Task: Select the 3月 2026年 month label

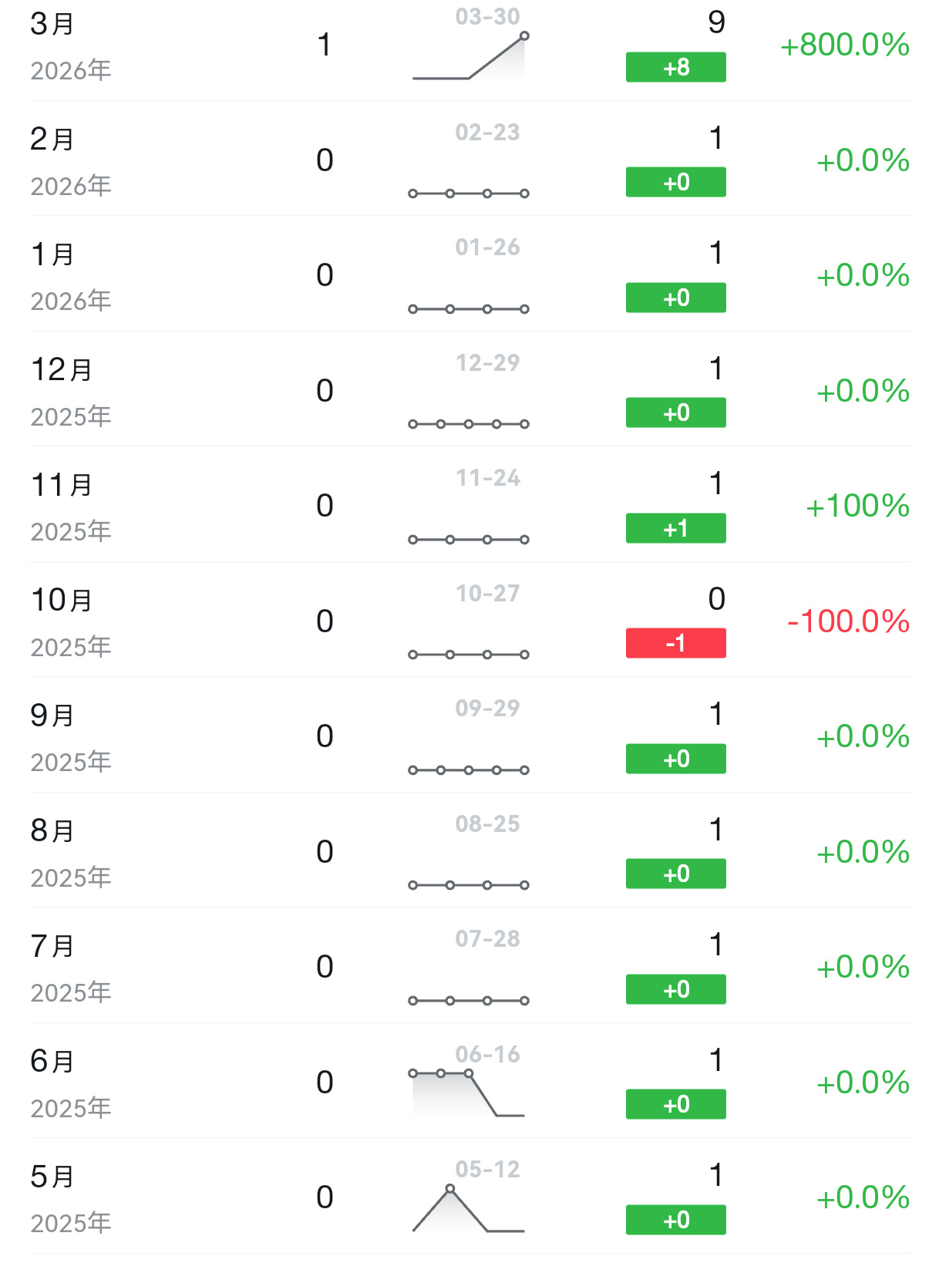Action: click(x=71, y=46)
